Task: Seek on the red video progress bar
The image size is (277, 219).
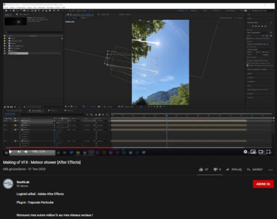Action: point(59,148)
